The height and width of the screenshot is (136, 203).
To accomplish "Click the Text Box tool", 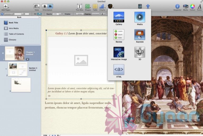I will point(79,6).
